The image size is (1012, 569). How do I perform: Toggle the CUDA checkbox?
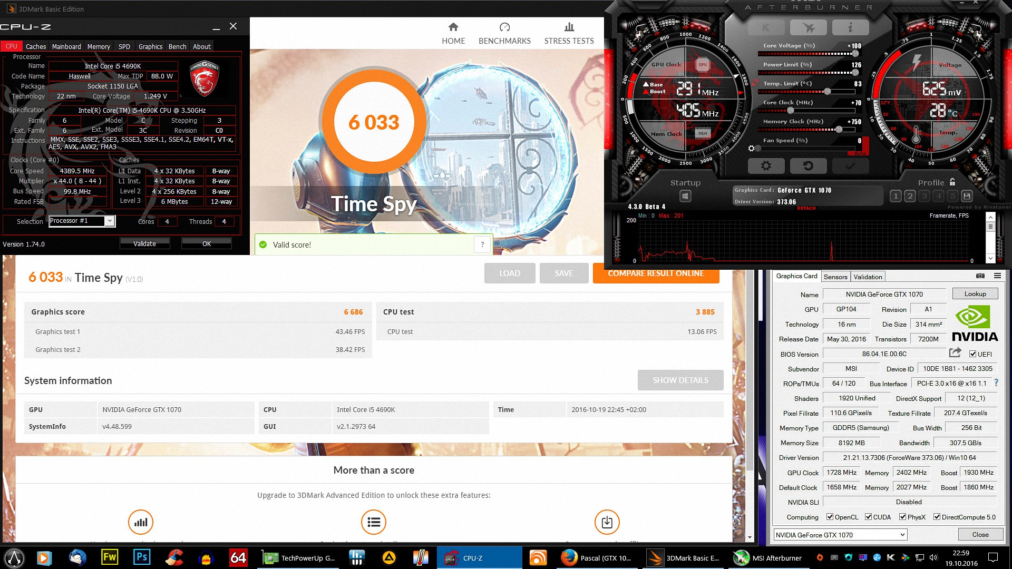tap(868, 517)
